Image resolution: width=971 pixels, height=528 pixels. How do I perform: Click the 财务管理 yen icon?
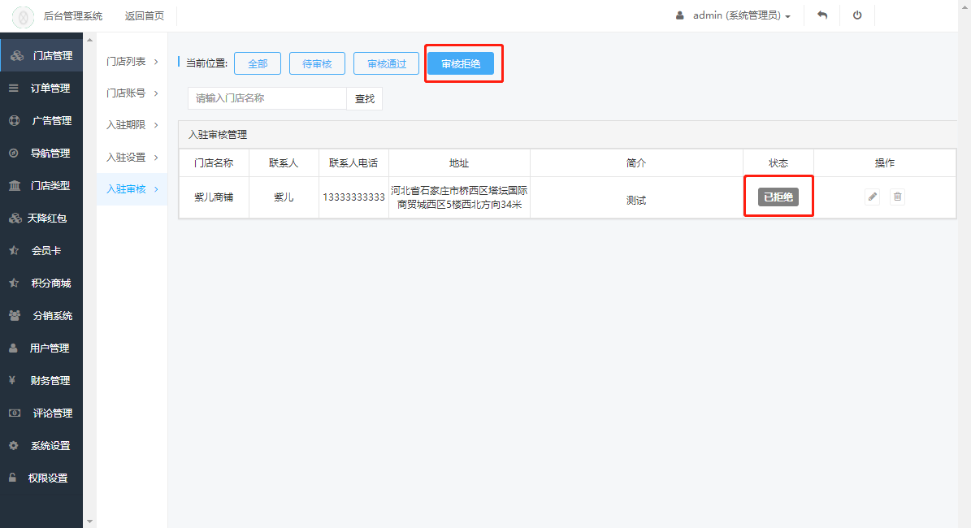[x=11, y=380]
